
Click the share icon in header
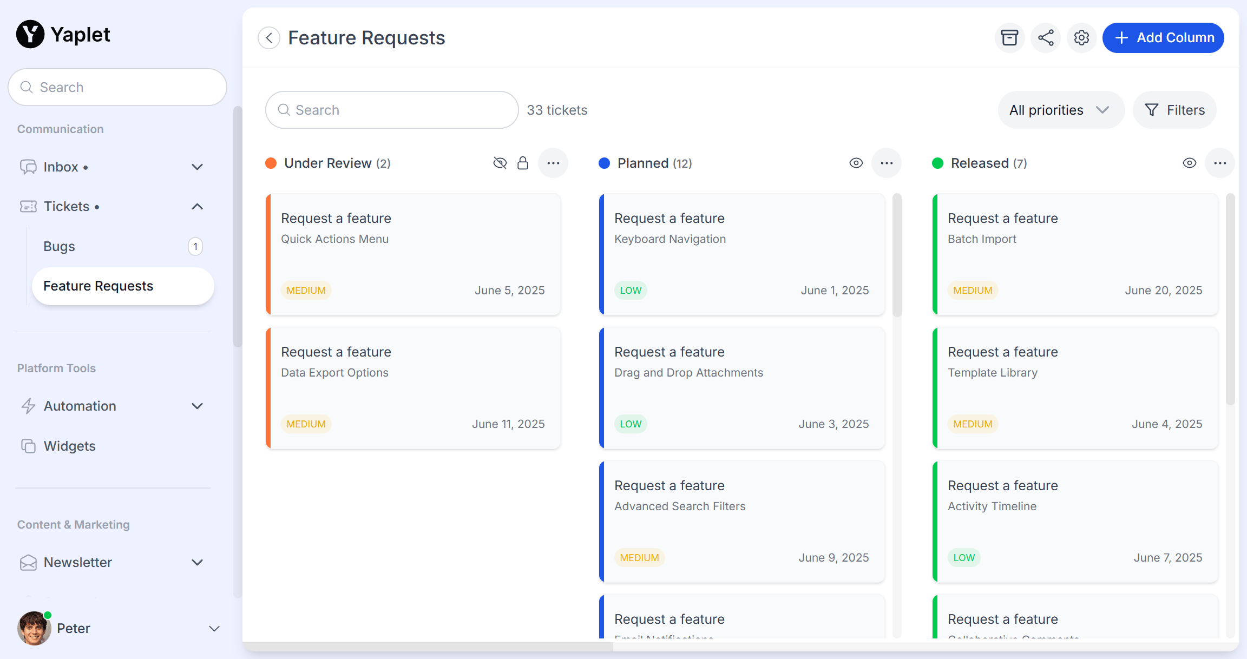click(x=1046, y=38)
